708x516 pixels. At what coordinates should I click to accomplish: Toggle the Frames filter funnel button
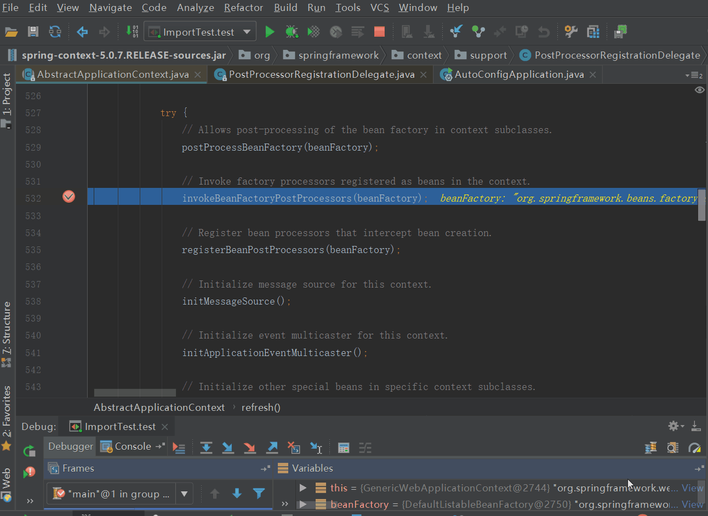259,494
